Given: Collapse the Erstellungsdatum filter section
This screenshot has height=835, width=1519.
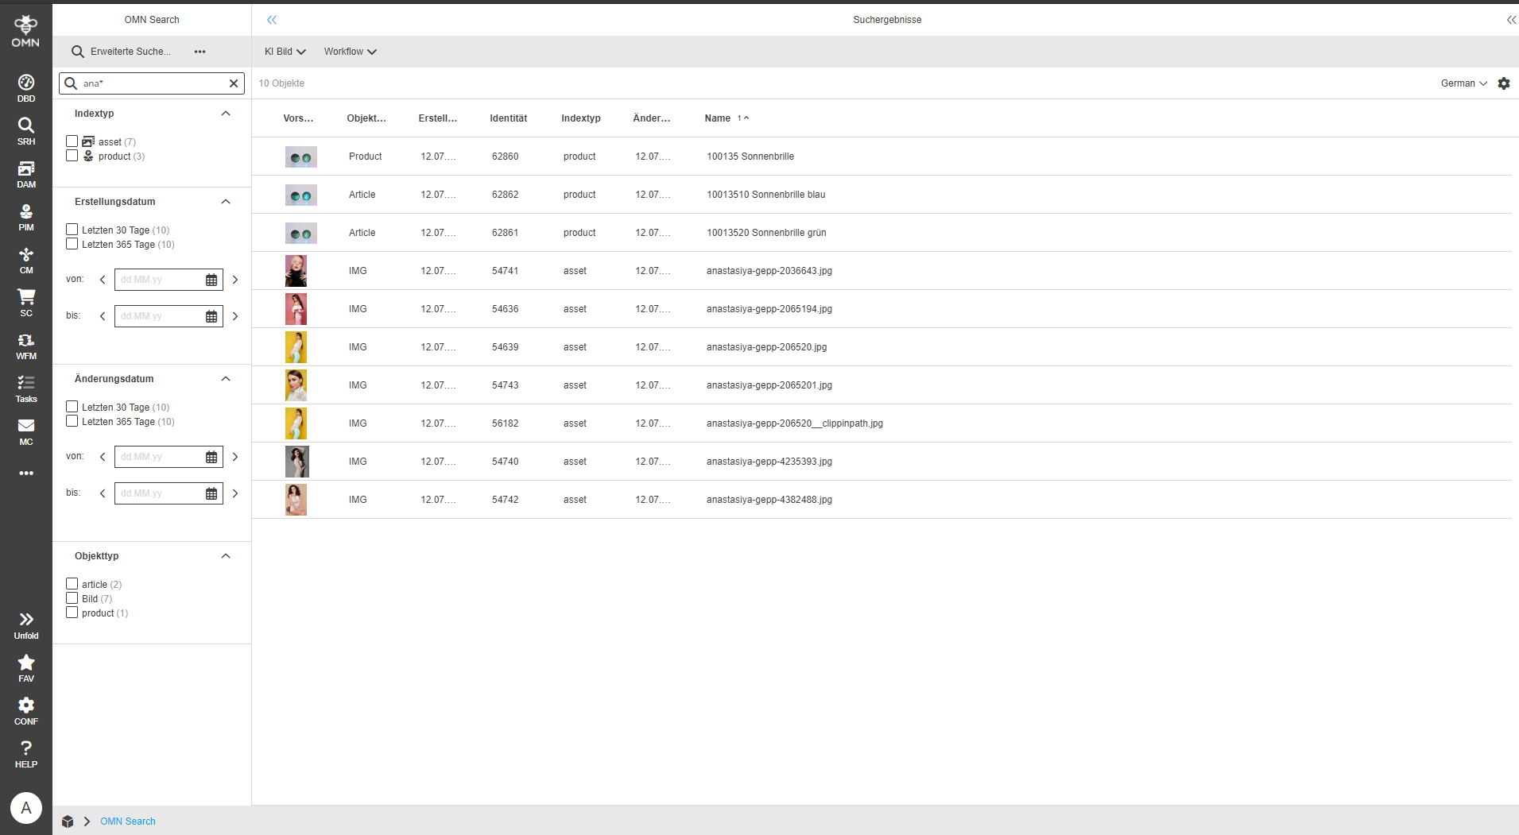Looking at the screenshot, I should tap(226, 201).
